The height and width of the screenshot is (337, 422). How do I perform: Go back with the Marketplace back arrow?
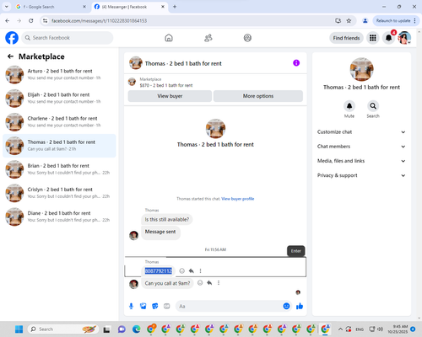[x=10, y=56]
